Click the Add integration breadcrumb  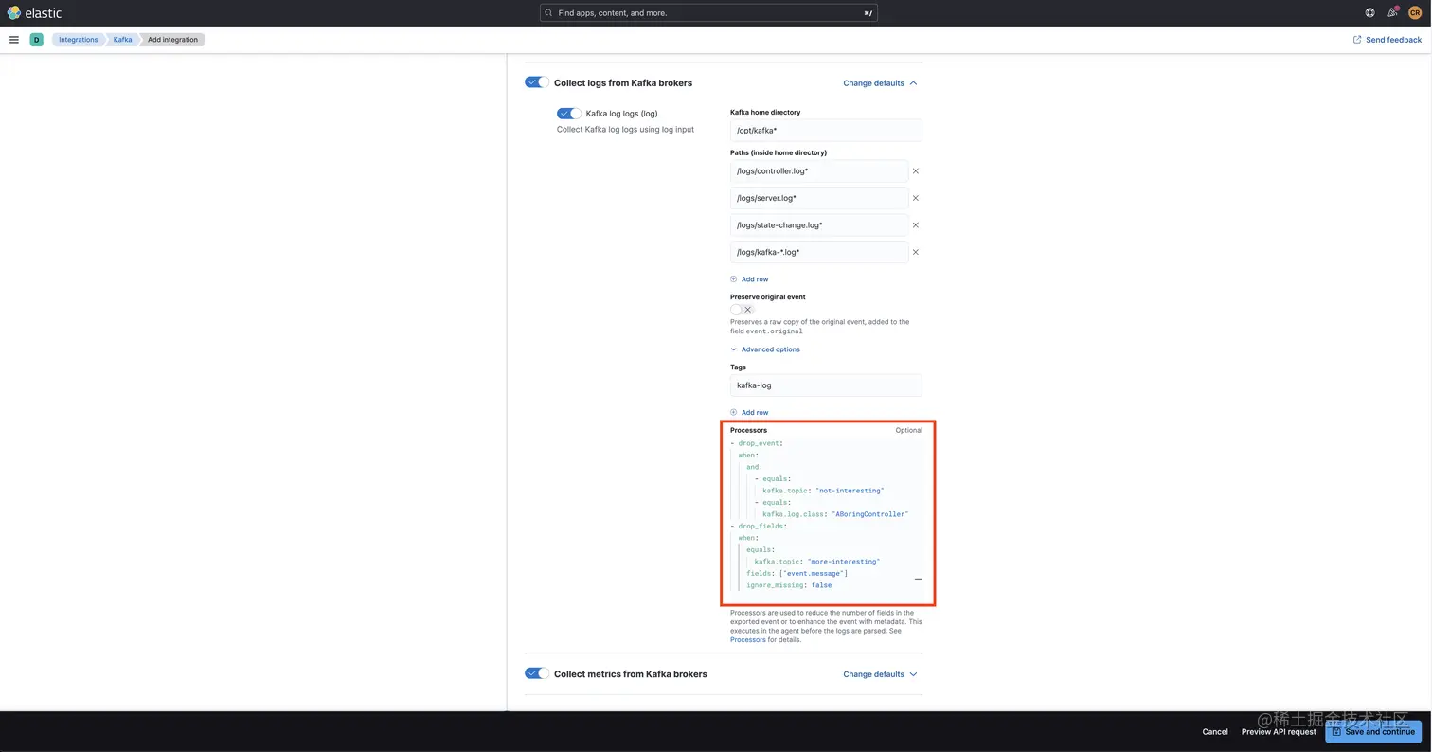(172, 40)
